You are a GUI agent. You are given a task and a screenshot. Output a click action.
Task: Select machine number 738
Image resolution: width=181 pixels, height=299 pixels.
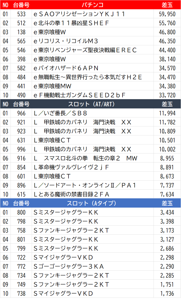[21, 293]
